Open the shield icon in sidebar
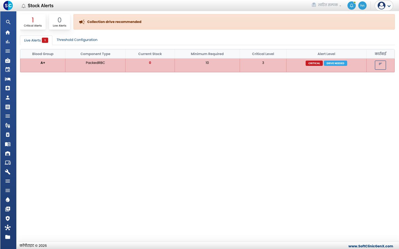 point(8,218)
